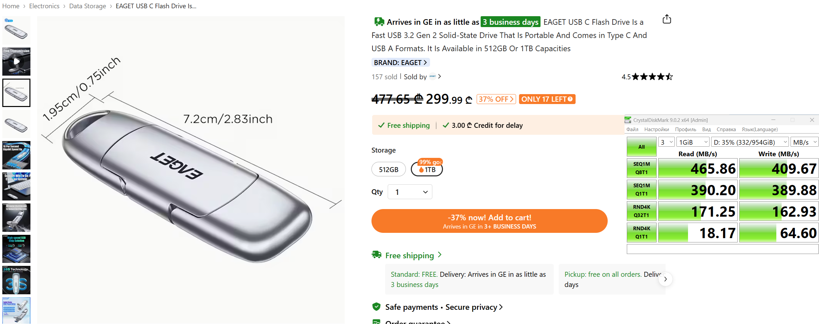Click the orange Add to cart button
This screenshot has height=324, width=819.
(x=489, y=221)
